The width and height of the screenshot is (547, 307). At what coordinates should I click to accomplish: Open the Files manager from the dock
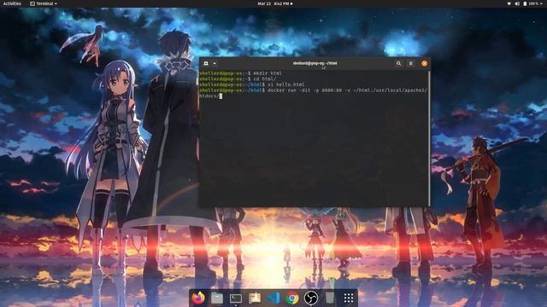[x=217, y=298]
